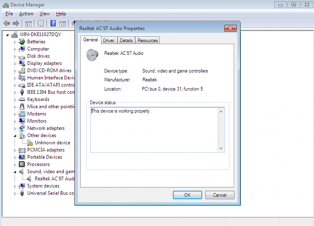
Task: Collapse the WIN-DKE11027DQV root node
Action: pos(7,35)
